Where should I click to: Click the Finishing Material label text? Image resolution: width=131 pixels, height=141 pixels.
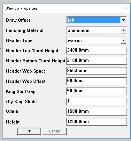coord(25,30)
